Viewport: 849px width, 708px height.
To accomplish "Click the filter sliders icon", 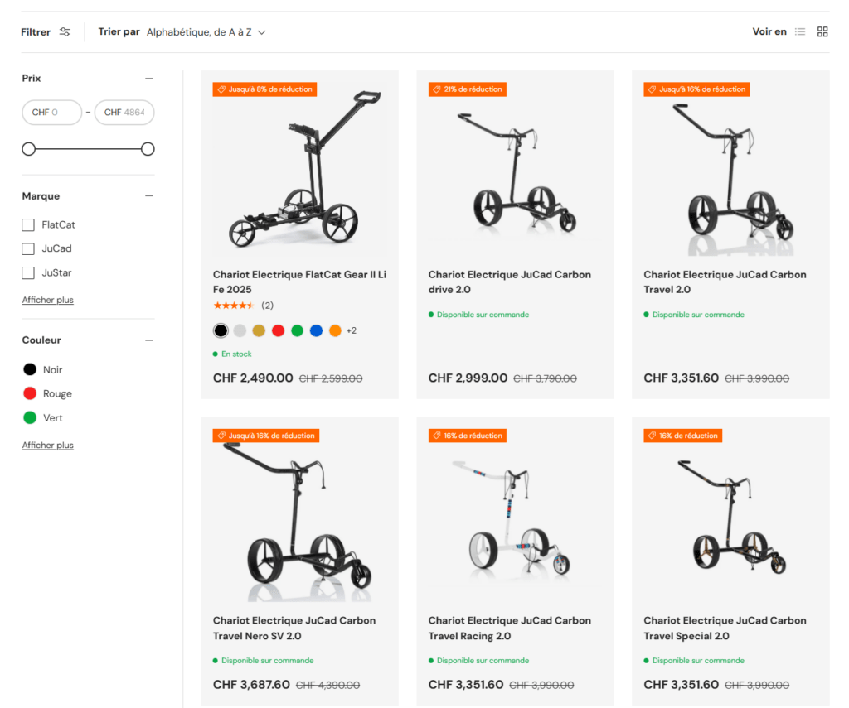I will tap(65, 32).
